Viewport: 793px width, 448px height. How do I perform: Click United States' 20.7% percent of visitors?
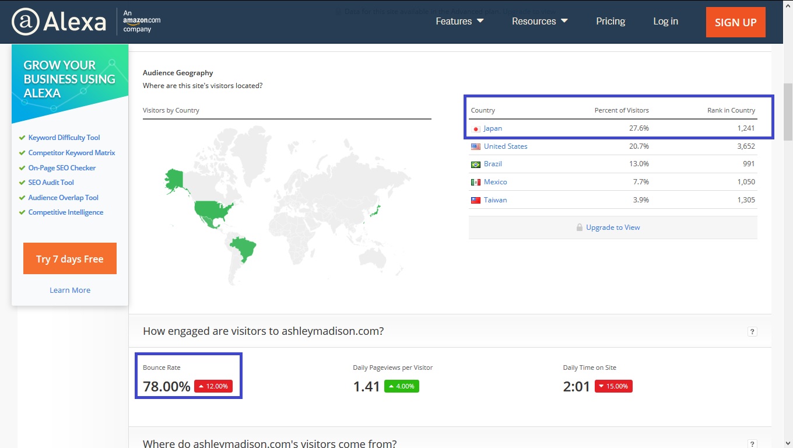point(640,146)
